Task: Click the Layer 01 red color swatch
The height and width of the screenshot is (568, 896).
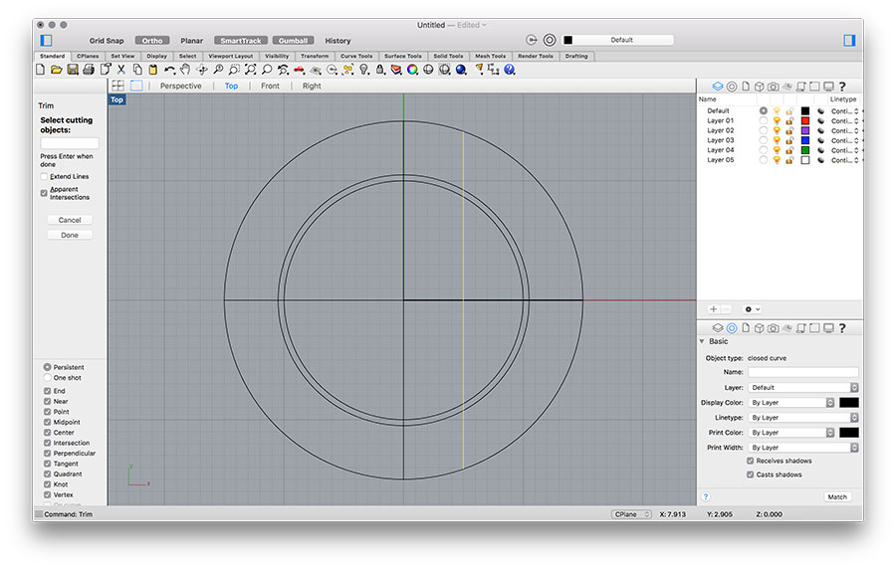Action: (805, 120)
